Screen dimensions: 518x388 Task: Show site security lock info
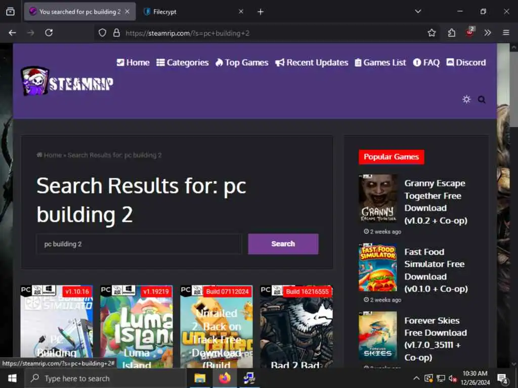[116, 33]
